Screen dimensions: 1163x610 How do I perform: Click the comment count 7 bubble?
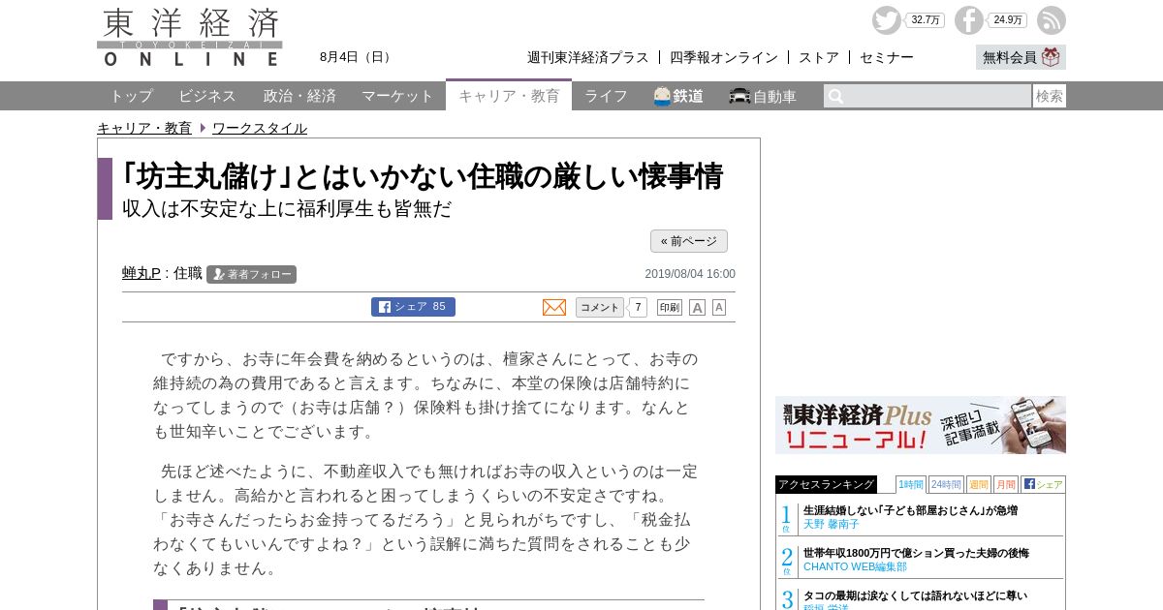click(x=638, y=307)
